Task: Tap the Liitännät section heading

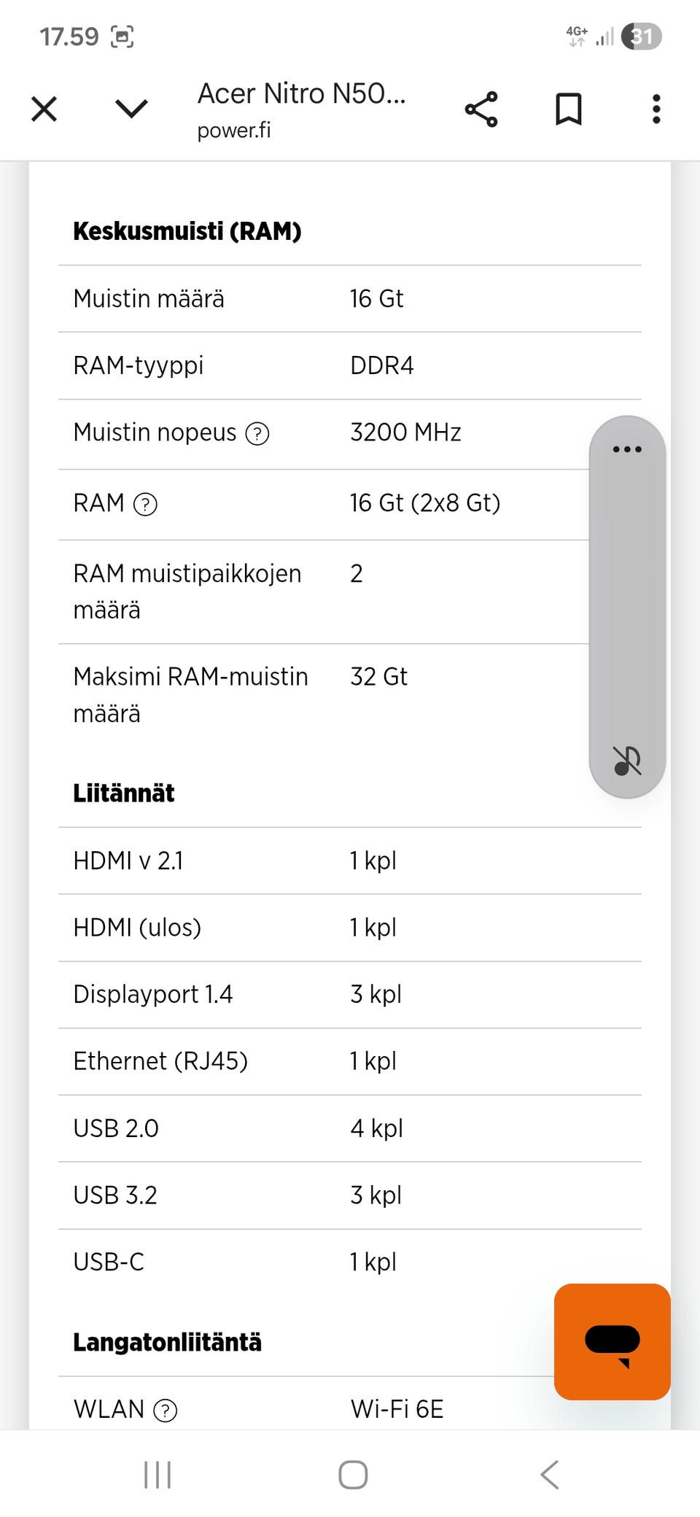Action: [124, 793]
